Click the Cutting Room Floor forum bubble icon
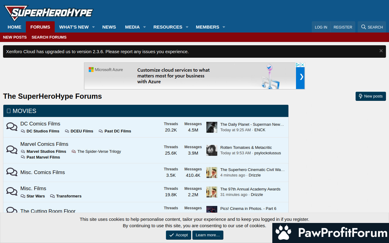The image size is (389, 243). [12, 210]
